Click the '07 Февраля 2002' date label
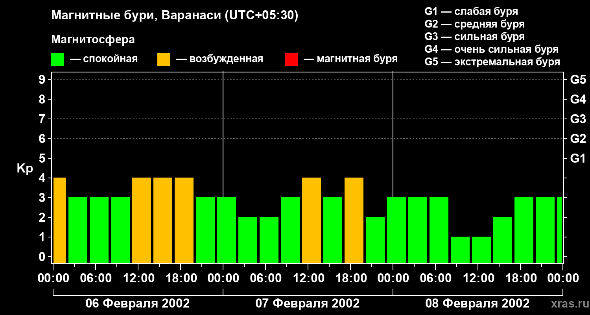This screenshot has width=590, height=315. [x=308, y=304]
